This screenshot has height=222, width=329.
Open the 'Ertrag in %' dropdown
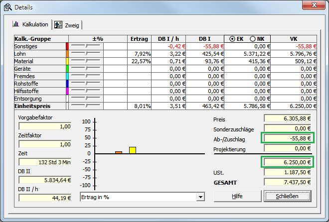(x=200, y=197)
